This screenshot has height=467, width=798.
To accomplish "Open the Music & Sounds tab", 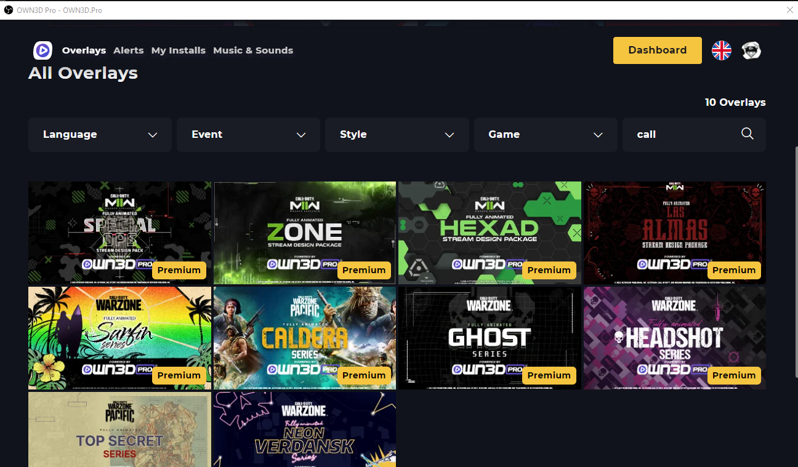I will click(x=253, y=50).
